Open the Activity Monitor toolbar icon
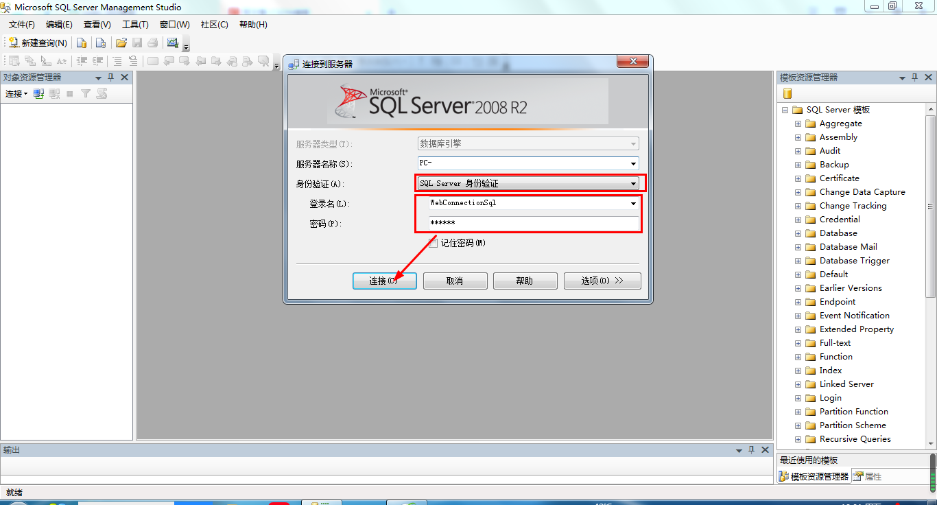937x505 pixels. 173,43
